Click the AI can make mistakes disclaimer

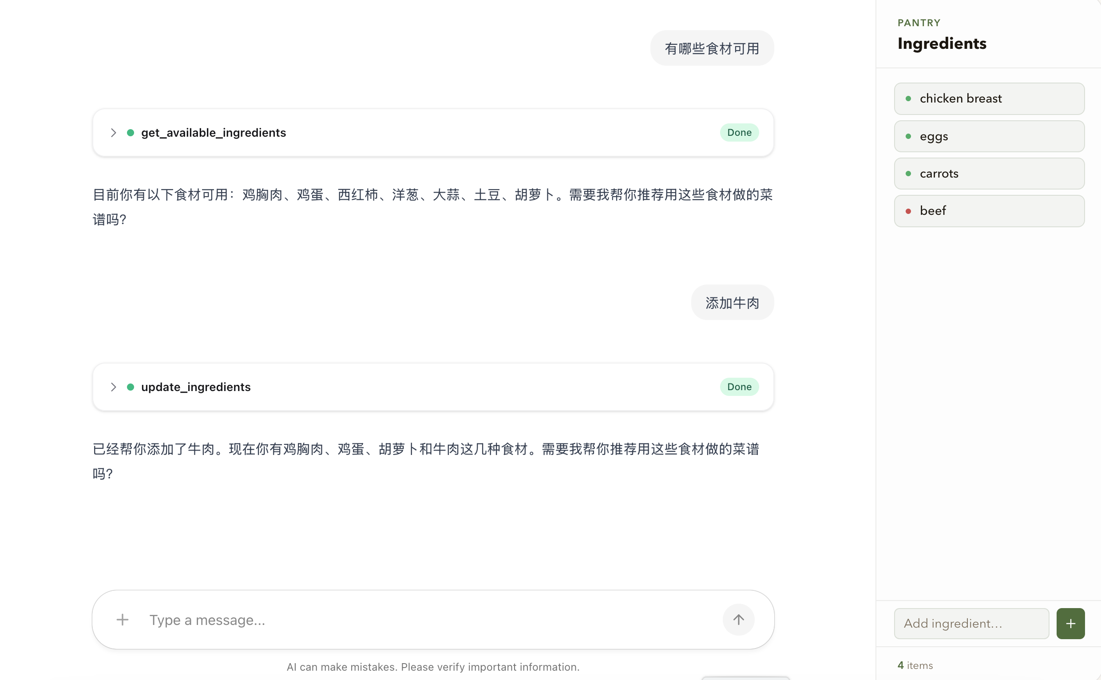(x=433, y=667)
